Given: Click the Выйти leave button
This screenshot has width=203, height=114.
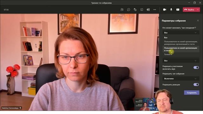Looking at the screenshot, I should tap(189, 9).
